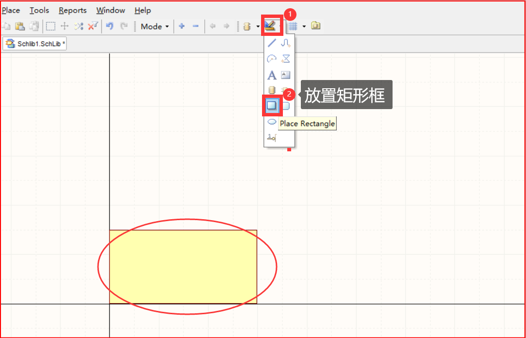Open the Help menu
This screenshot has height=338, width=526.
143,10
